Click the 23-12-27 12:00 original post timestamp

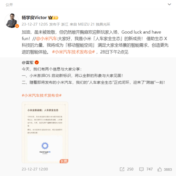click(x=35, y=169)
